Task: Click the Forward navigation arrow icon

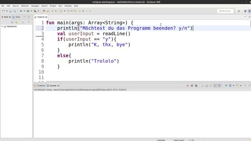Action: 87,11
